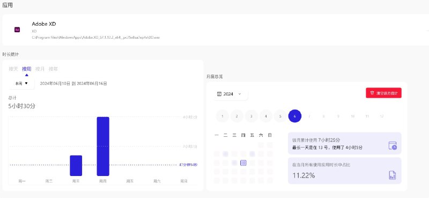The height and width of the screenshot is (198, 429).
Task: Open the 2024 year selector
Action: [231, 94]
